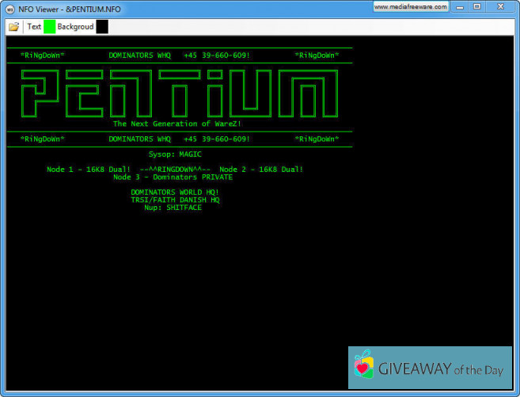
Task: Pick the green text color swatch
Action: click(x=49, y=27)
